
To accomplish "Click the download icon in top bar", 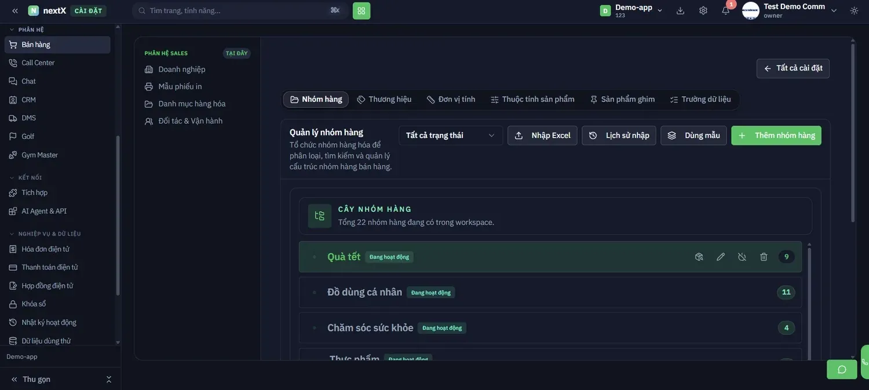I will [x=681, y=10].
